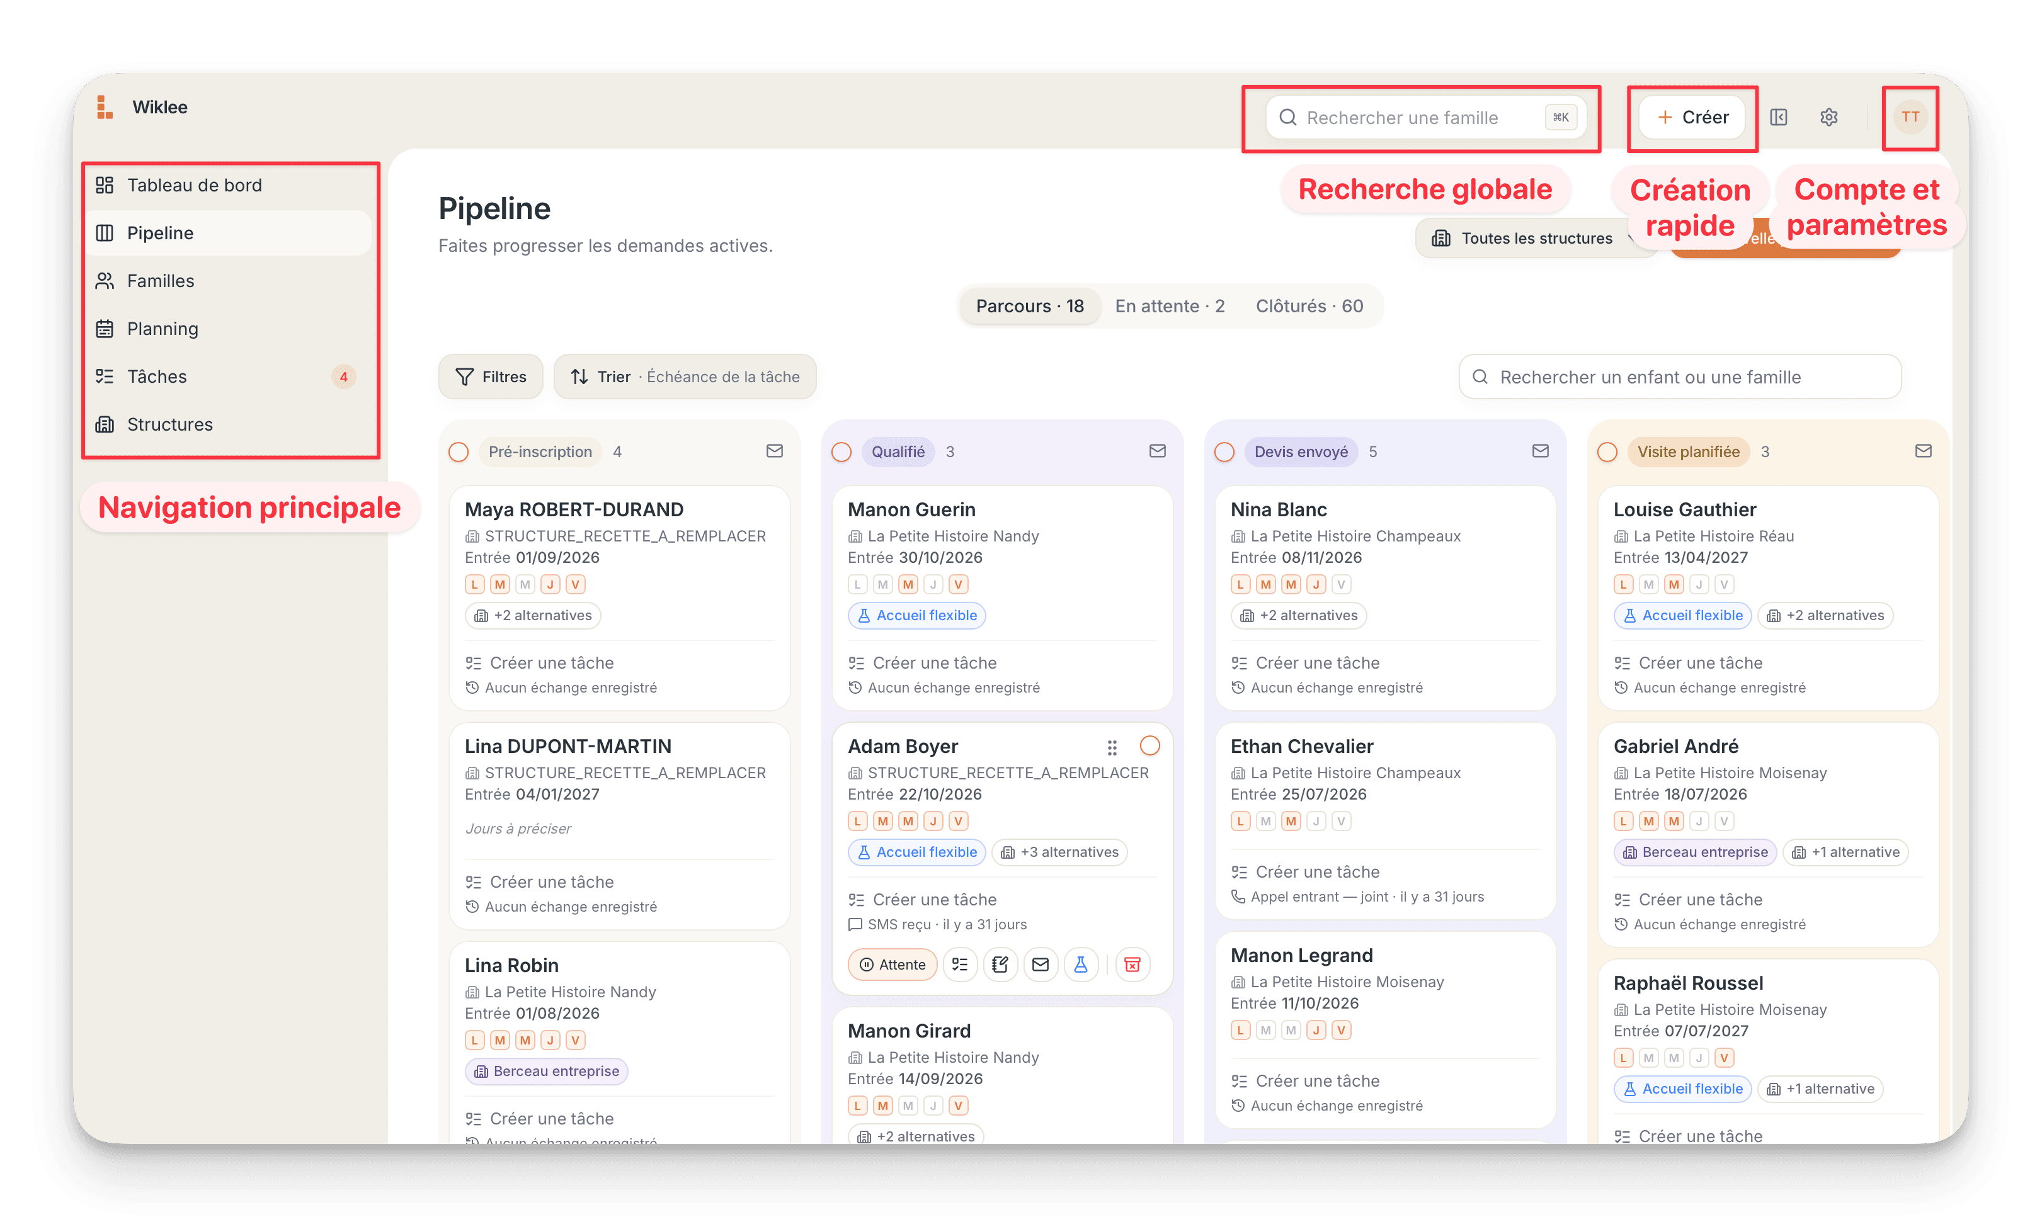This screenshot has width=2042, height=1217.
Task: Switch to Parcours · 18 tab
Action: coord(1030,306)
